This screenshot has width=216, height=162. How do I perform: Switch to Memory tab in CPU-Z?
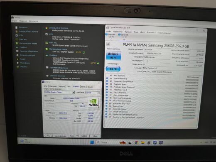62,86
